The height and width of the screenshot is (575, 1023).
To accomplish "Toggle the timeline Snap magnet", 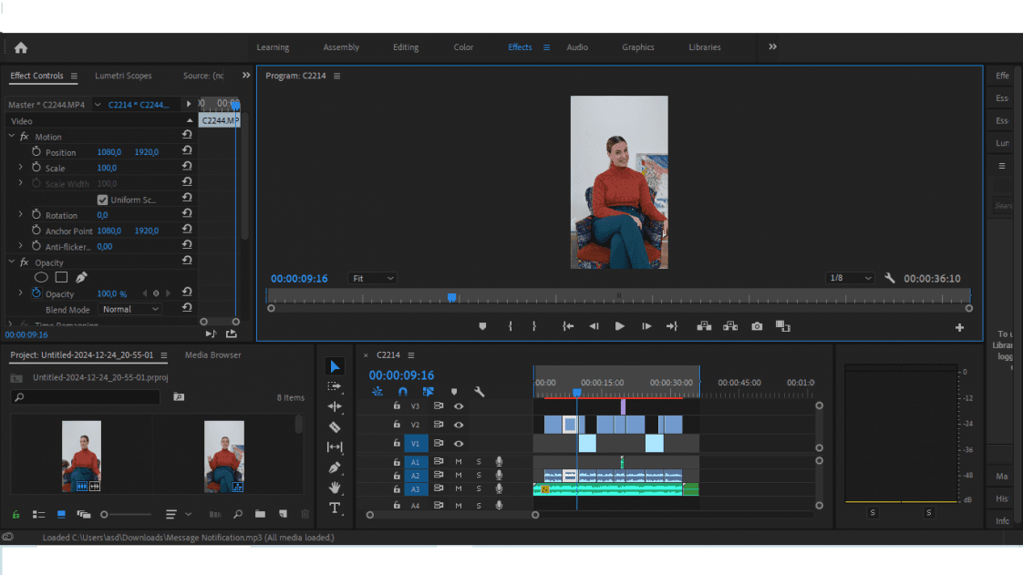I will coord(403,392).
